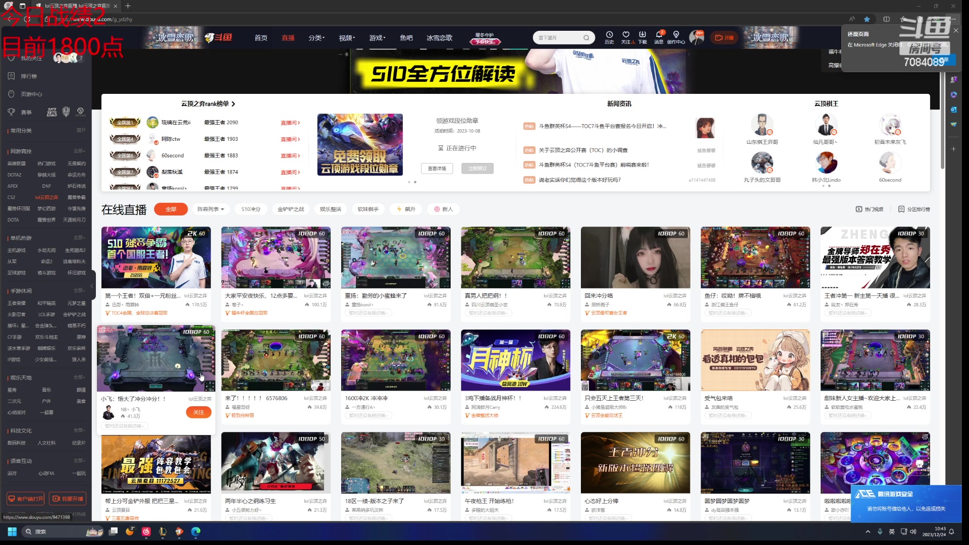Click the 热门视频 icon link
Screen dimensions: 969x545
click(870, 209)
